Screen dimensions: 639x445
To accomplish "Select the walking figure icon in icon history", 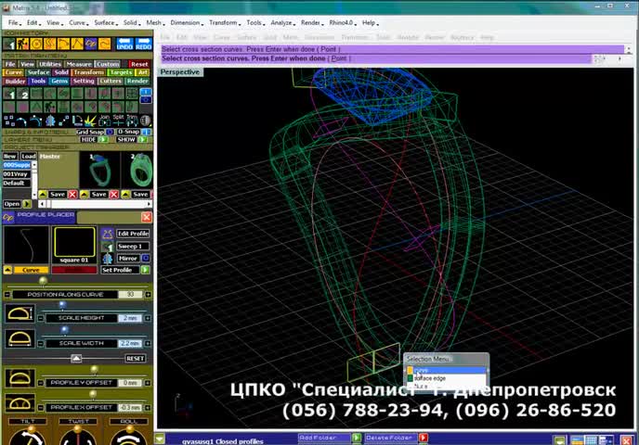I will coord(23,44).
